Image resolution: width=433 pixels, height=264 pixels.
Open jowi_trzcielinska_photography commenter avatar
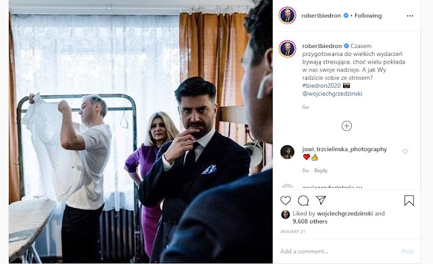pos(287,152)
